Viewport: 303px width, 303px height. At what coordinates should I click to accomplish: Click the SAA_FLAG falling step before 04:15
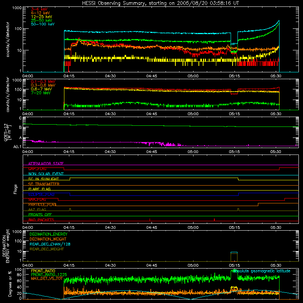point(58,200)
